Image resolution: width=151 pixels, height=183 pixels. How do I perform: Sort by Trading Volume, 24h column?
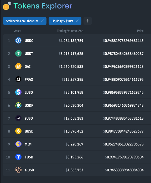[70, 31]
